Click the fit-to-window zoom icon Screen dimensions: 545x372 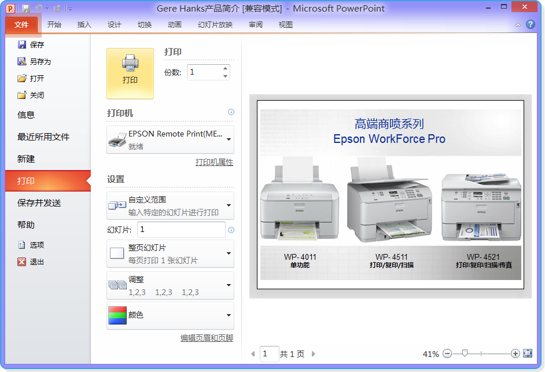[x=527, y=353]
